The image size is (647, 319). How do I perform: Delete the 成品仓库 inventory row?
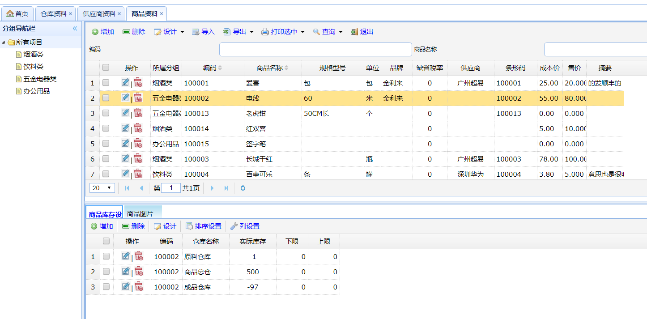point(139,286)
